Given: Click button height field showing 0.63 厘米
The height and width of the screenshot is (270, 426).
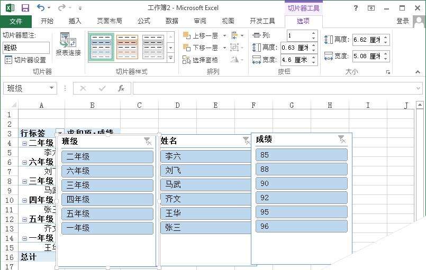Looking at the screenshot, I should point(295,48).
